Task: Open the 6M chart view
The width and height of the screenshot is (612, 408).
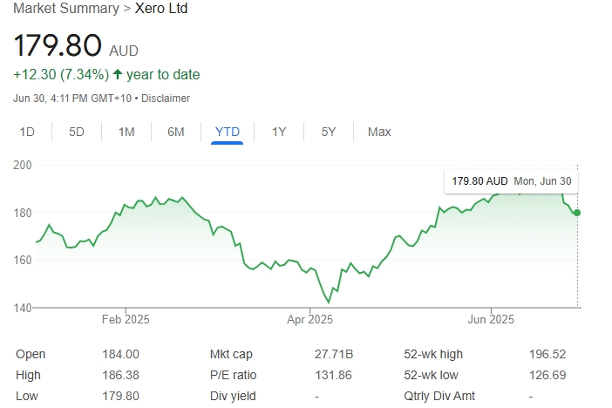Action: click(x=176, y=132)
